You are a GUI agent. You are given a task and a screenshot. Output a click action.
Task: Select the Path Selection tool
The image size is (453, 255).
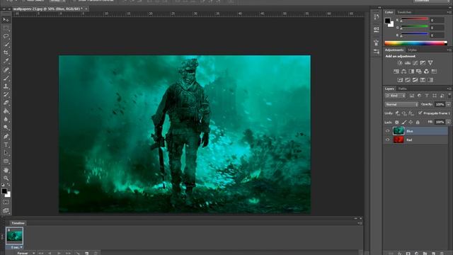6,153
